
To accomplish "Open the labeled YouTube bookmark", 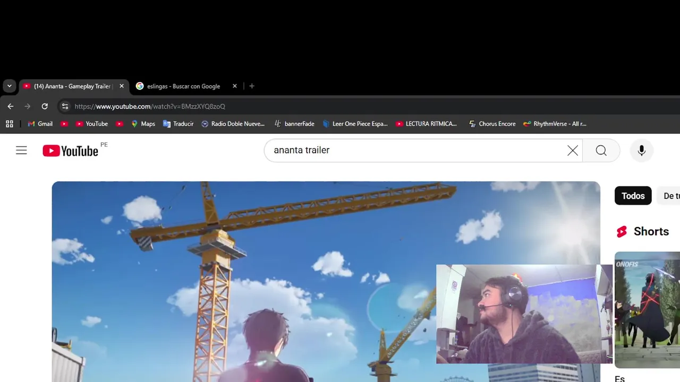I will 91,124.
